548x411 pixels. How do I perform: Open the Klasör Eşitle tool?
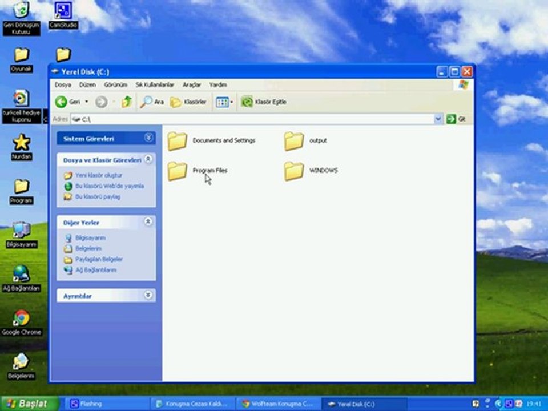264,102
